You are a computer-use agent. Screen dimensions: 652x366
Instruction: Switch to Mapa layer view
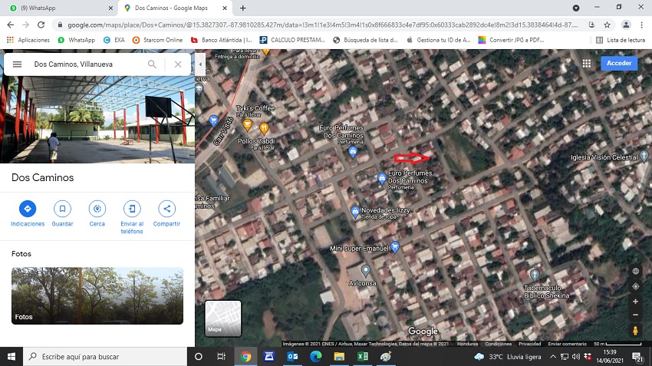tap(223, 318)
